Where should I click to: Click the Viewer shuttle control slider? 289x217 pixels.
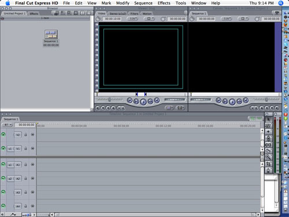pyautogui.click(x=110, y=100)
